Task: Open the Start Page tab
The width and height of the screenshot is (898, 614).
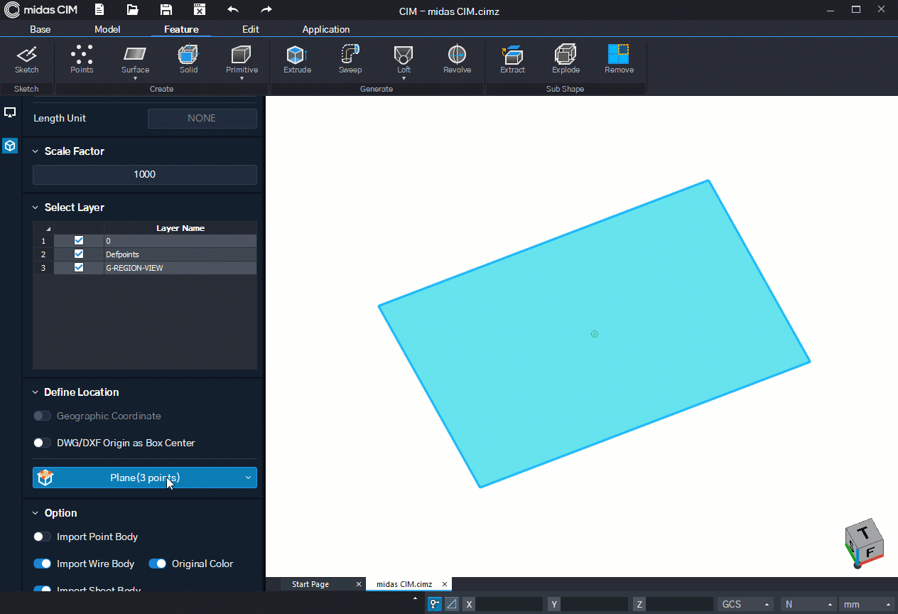Action: tap(310, 584)
